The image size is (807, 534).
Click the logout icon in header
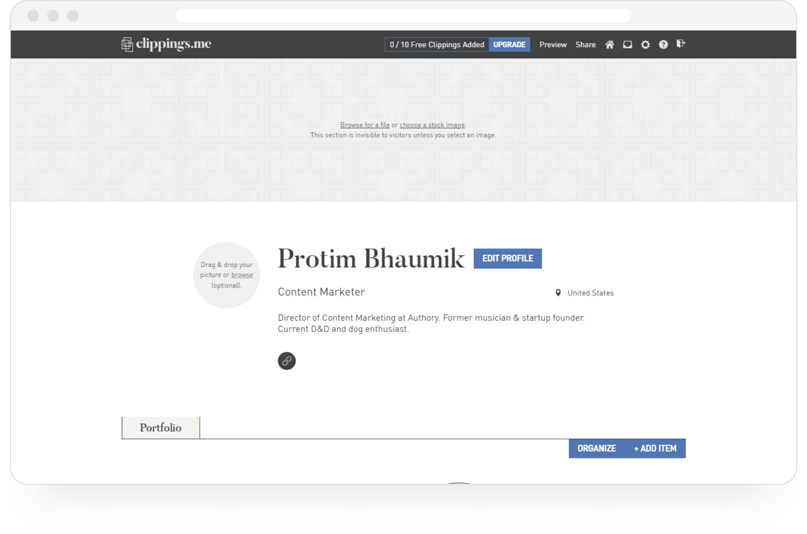[x=681, y=44]
